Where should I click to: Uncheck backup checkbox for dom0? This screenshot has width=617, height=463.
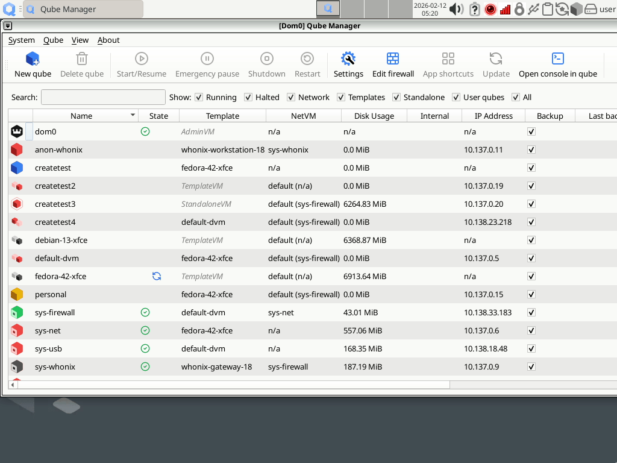(531, 131)
